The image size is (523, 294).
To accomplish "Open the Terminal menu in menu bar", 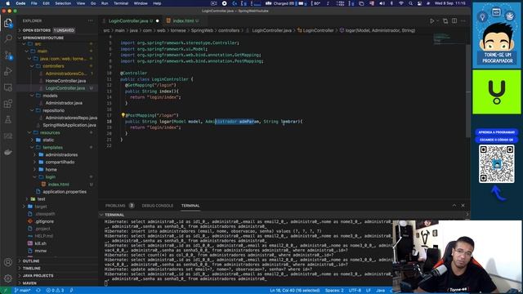I will click(121, 3).
